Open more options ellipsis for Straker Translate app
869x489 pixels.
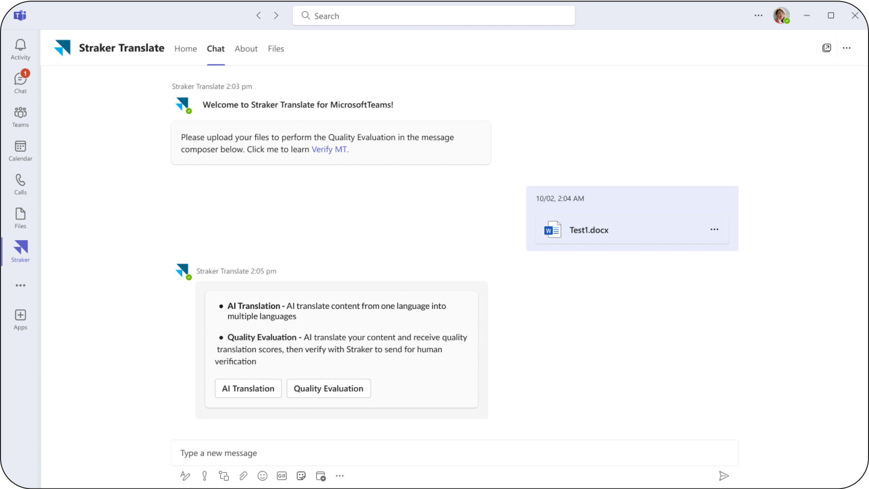(x=846, y=48)
